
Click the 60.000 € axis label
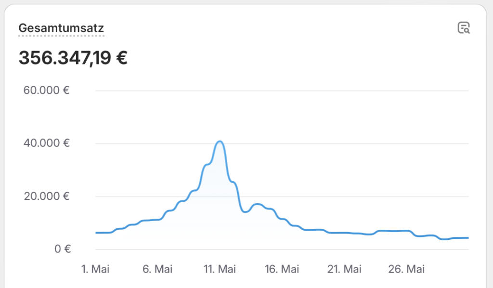(47, 90)
